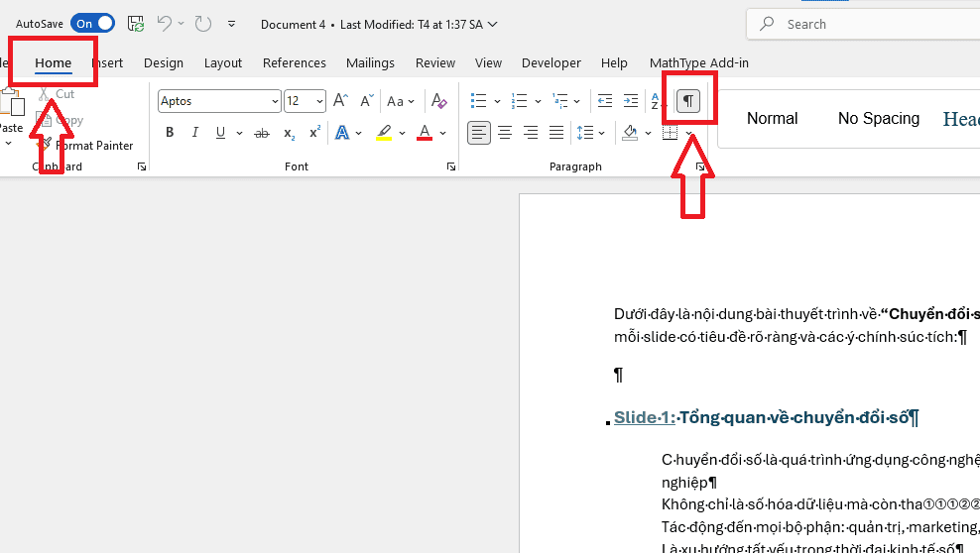Image resolution: width=980 pixels, height=553 pixels.
Task: Apply the yellow text highlight color
Action: point(384,133)
